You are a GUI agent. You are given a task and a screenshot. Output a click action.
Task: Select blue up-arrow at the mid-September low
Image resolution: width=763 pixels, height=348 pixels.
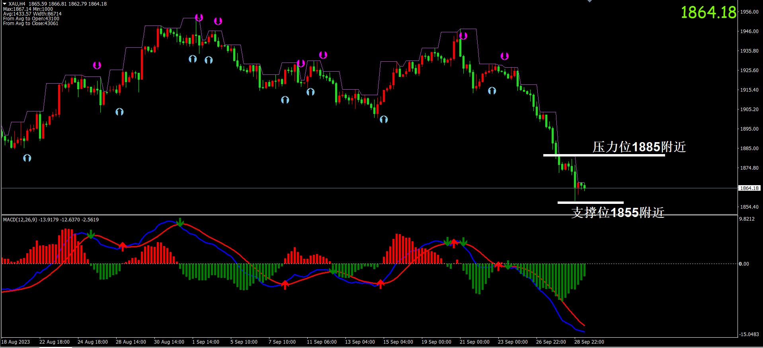pyautogui.click(x=384, y=119)
